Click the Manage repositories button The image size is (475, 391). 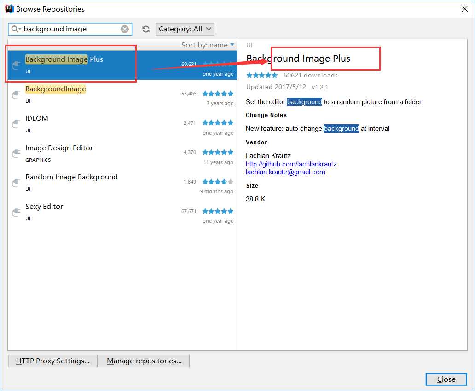[144, 361]
